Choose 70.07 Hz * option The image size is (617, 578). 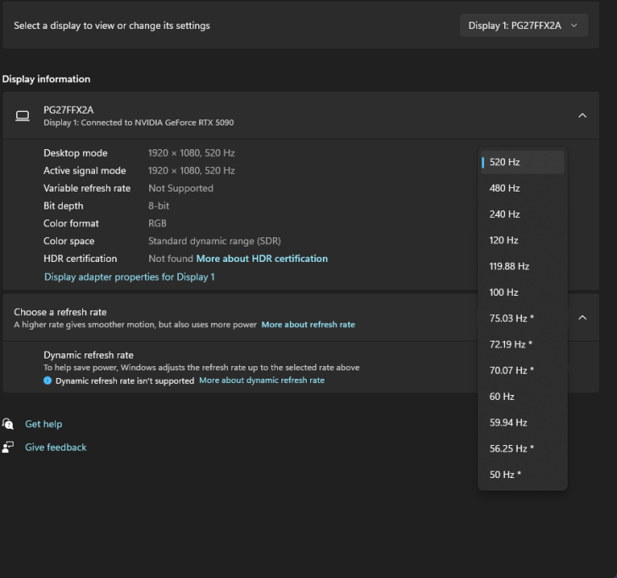tap(523, 370)
